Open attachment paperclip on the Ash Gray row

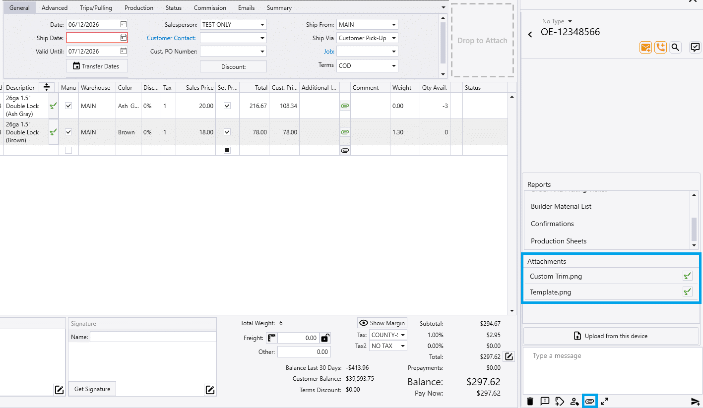click(x=345, y=106)
